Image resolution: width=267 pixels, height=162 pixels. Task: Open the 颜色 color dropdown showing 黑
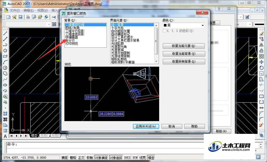click(184, 25)
